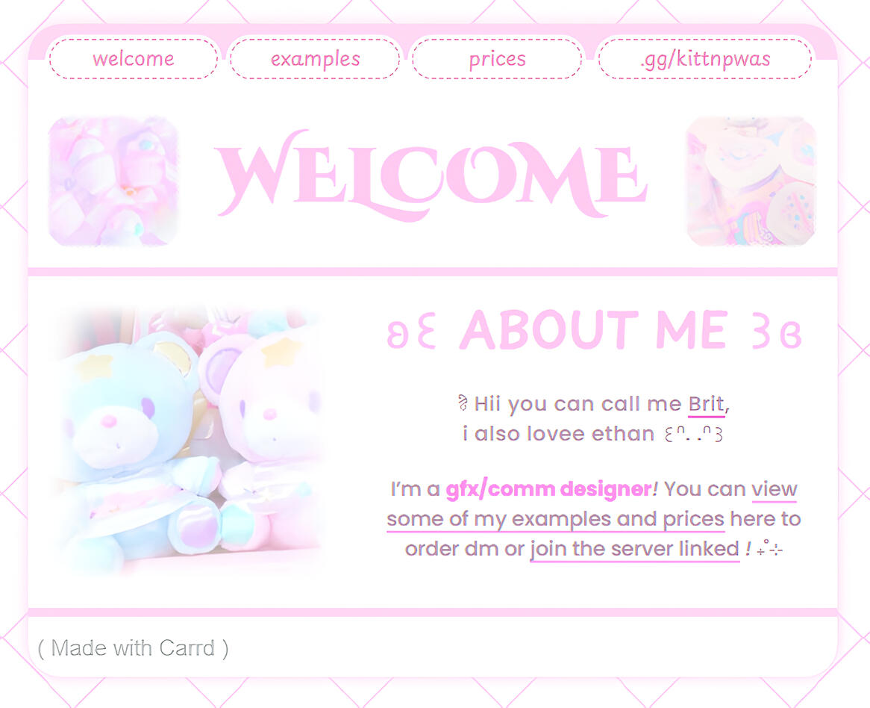The image size is (870, 708).
Task: Open the prices tab
Action: point(497,59)
